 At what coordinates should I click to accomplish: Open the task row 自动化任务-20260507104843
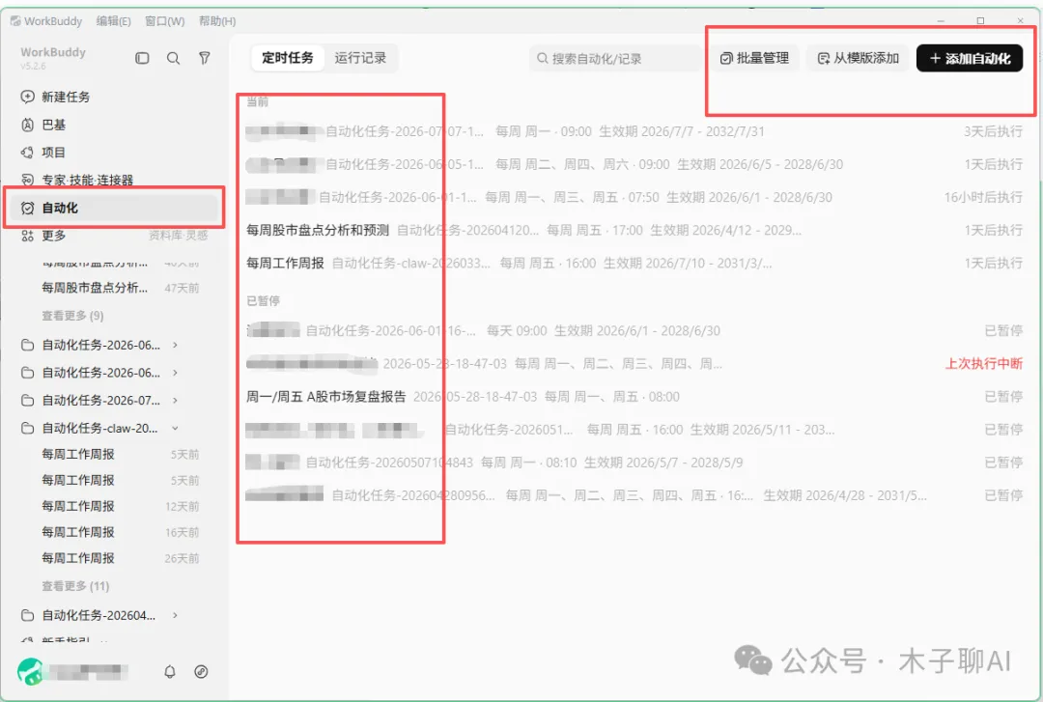[634, 463]
